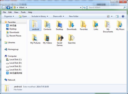Refresh the Albert folder view
This screenshot has height=94, width=128.
[84, 7]
